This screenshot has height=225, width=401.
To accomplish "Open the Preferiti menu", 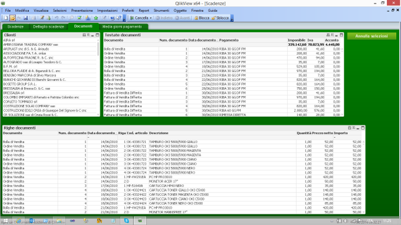I will click(x=128, y=11).
